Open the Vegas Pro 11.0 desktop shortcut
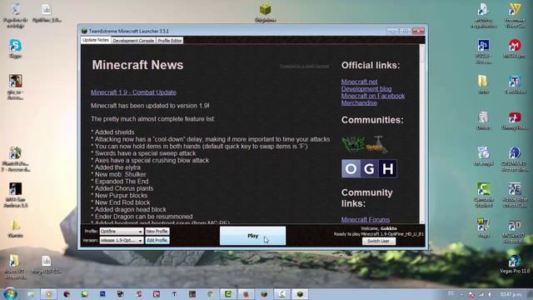 pyautogui.click(x=515, y=264)
